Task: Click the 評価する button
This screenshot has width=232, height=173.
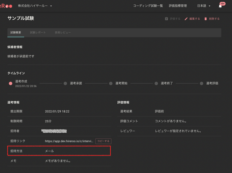Action: (173, 19)
